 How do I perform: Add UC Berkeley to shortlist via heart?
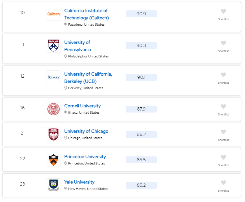pyautogui.click(x=223, y=75)
